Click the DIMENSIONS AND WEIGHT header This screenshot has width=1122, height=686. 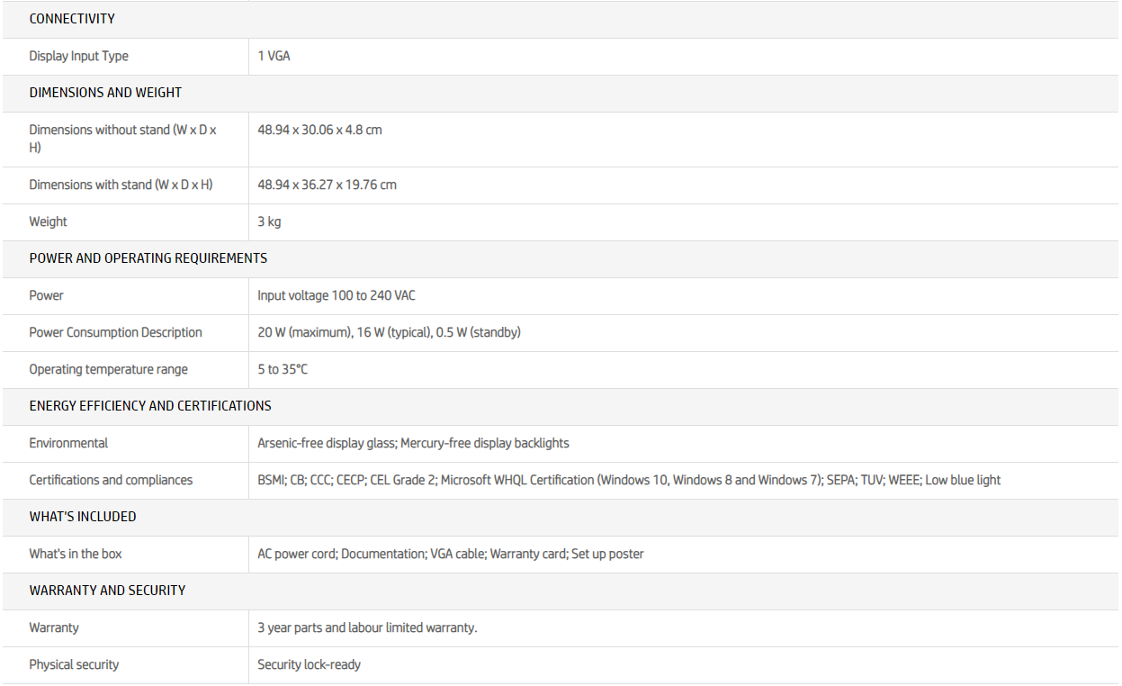[105, 93]
